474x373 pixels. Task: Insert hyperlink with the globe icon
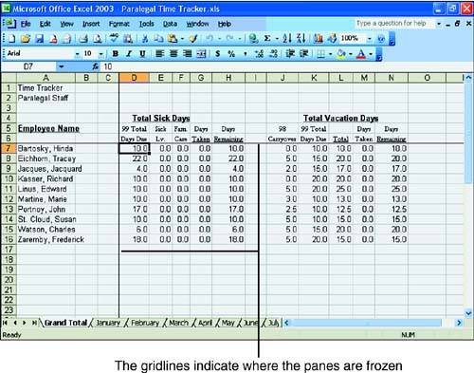click(x=253, y=39)
